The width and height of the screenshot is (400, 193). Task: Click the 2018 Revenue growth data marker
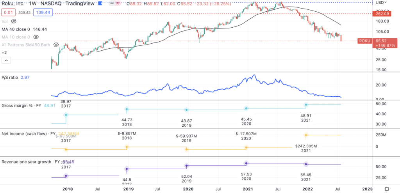tap(127, 169)
